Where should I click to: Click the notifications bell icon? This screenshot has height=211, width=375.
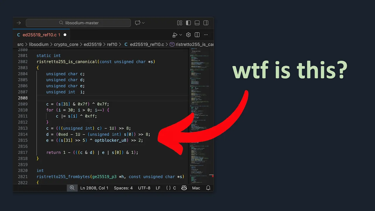pyautogui.click(x=208, y=188)
